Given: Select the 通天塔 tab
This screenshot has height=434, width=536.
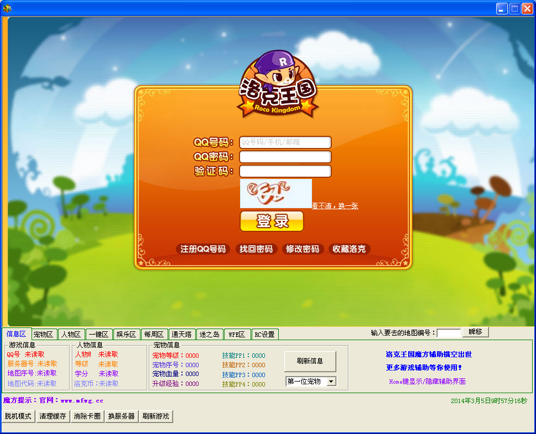Looking at the screenshot, I should (181, 335).
